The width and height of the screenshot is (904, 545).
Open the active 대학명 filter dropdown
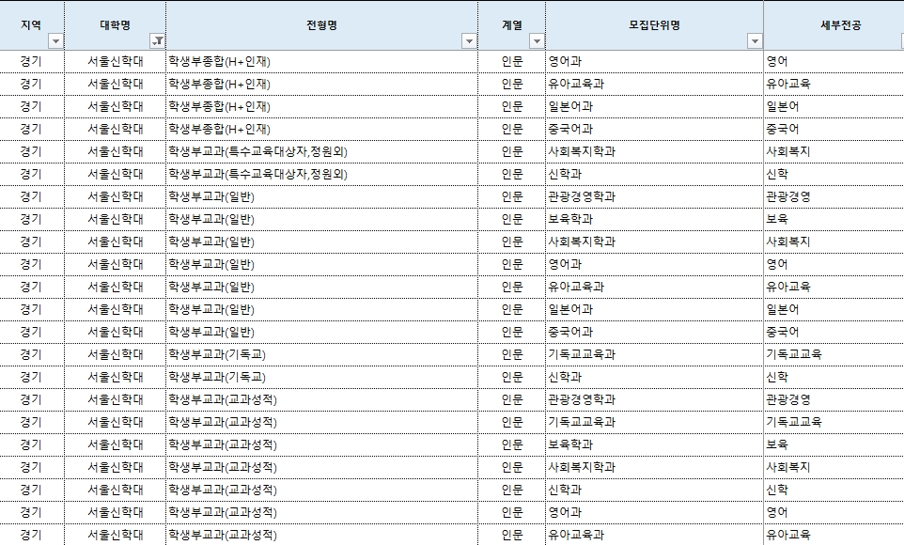157,41
